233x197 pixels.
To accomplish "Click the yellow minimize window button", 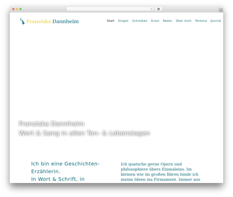I will tap(17, 9).
